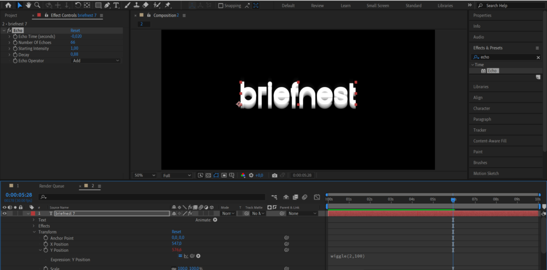This screenshot has height=270, width=547.
Task: Select the Puppet Pin tool
Action: point(168,5)
